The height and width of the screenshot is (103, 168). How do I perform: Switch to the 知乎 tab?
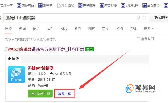pyautogui.click(x=50, y=29)
